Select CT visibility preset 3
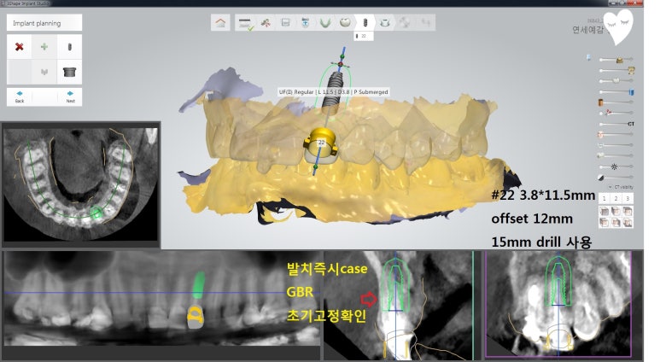Image resolution: width=660 pixels, height=362 pixels. pyautogui.click(x=626, y=198)
